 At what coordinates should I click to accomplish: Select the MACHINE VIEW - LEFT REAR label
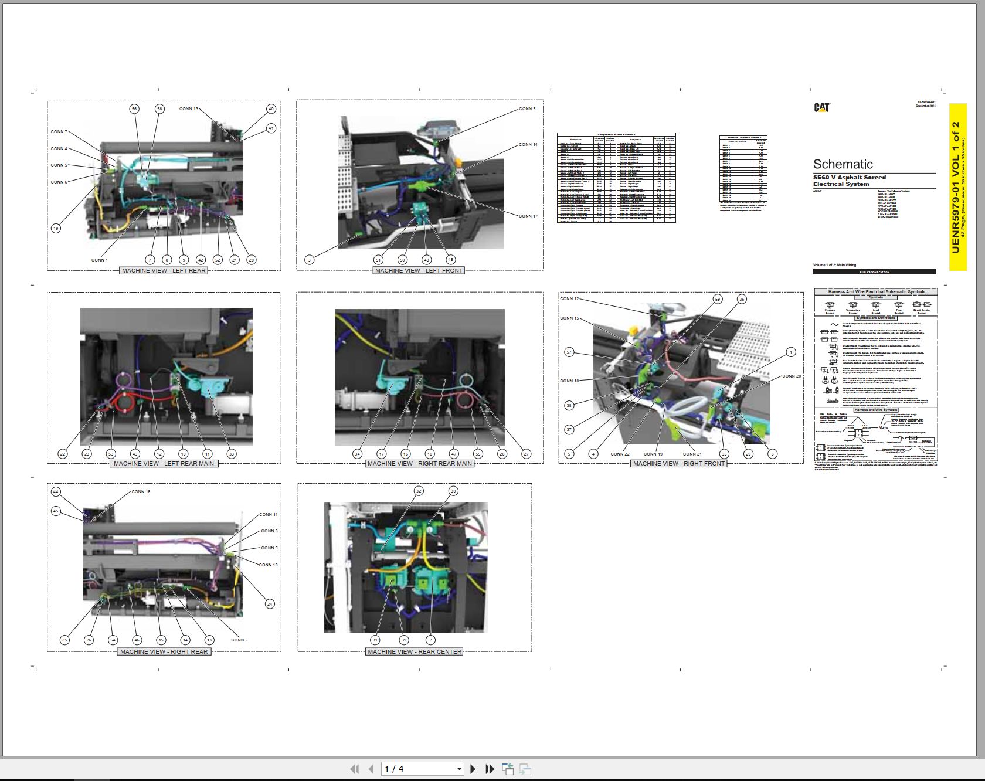click(x=164, y=270)
